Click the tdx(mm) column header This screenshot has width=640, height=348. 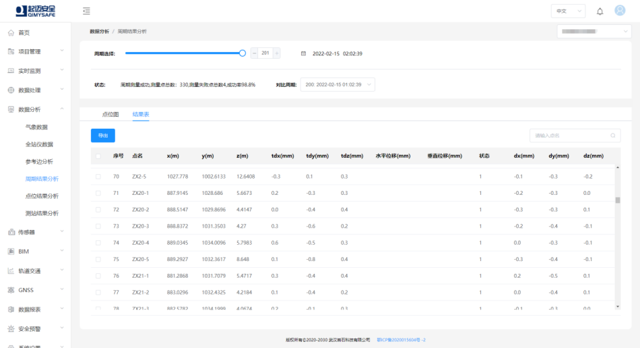(282, 156)
